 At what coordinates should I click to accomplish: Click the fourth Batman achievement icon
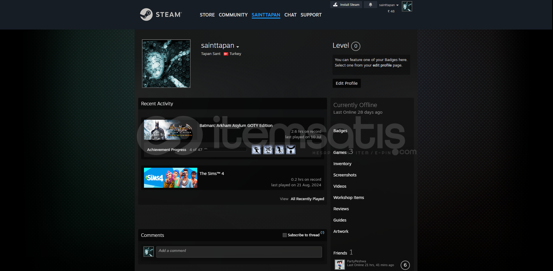click(291, 150)
